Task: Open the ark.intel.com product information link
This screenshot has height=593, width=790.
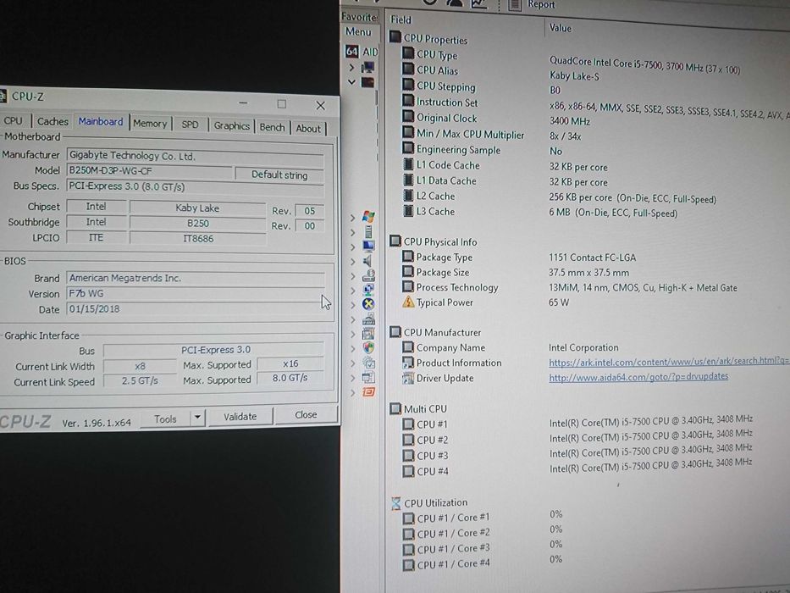Action: [x=669, y=361]
